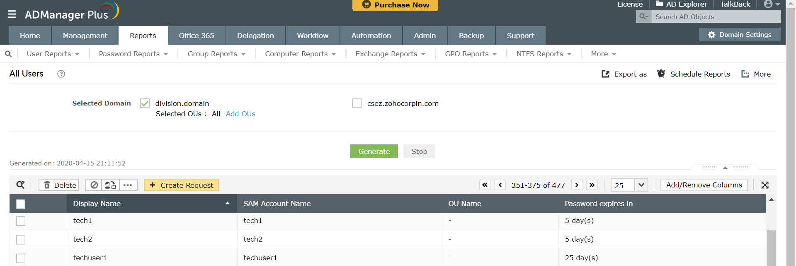Open the Support tab
Image resolution: width=796 pixels, height=266 pixels.
pos(520,36)
